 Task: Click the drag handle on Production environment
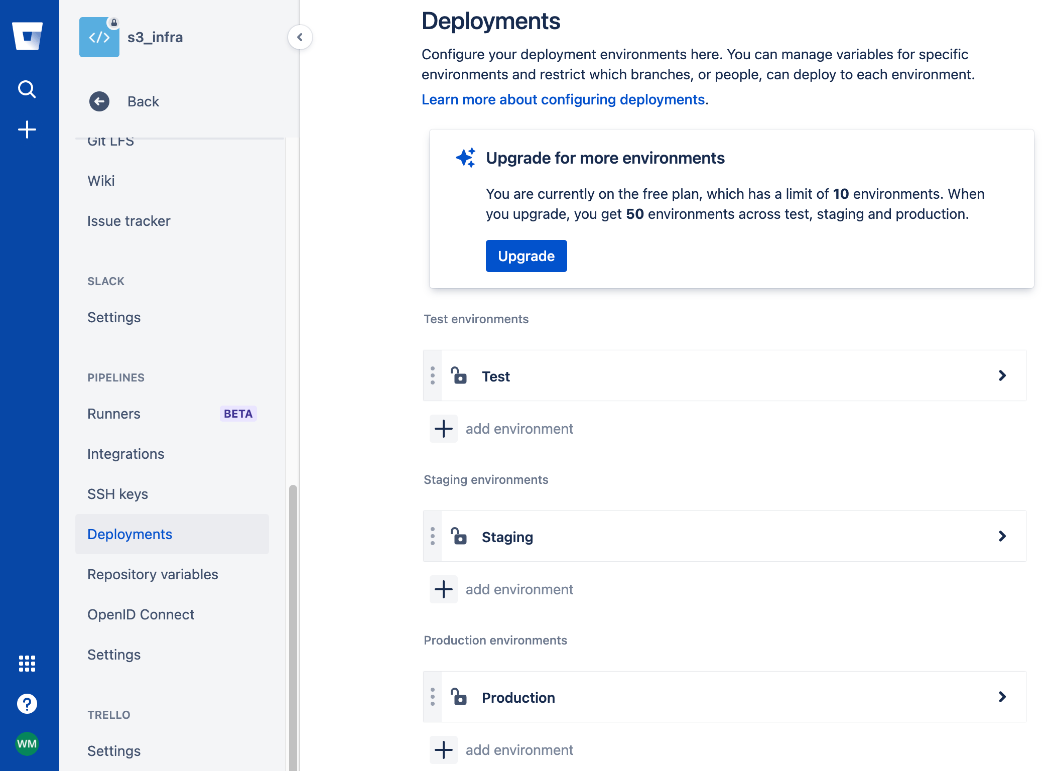click(x=433, y=696)
